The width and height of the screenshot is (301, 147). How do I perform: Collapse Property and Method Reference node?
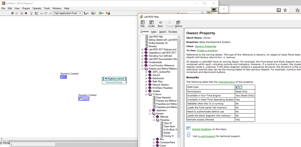142,69
